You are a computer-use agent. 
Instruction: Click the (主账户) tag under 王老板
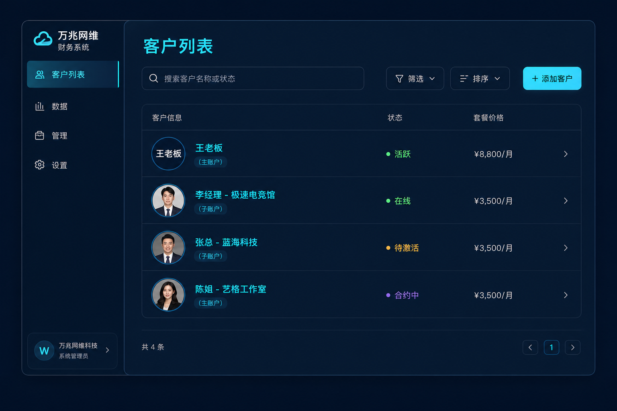pyautogui.click(x=210, y=162)
